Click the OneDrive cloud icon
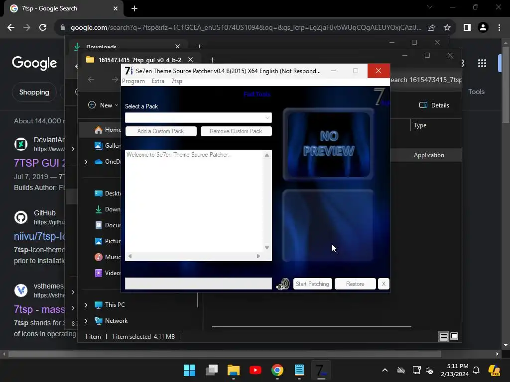The width and height of the screenshot is (510, 382). (x=99, y=162)
